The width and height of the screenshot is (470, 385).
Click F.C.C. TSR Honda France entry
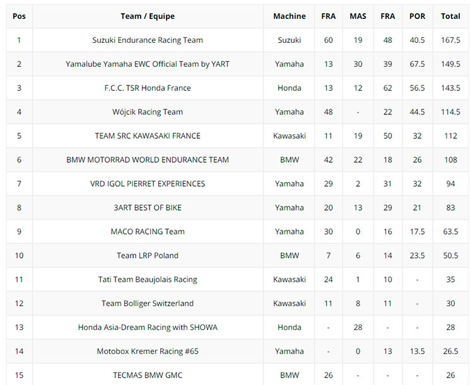[x=148, y=88]
